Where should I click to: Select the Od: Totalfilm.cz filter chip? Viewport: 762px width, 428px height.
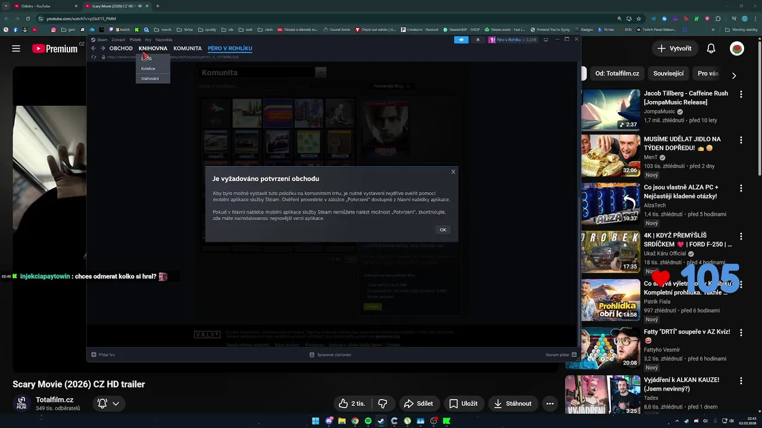[617, 74]
